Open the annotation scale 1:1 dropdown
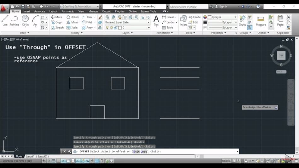This screenshot has height=168, width=299. pyautogui.click(x=250, y=161)
